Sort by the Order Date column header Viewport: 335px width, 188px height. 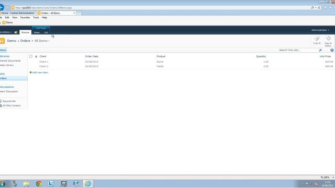click(x=92, y=56)
